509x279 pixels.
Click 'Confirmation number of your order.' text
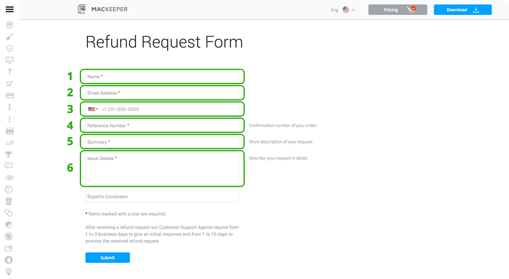click(283, 125)
